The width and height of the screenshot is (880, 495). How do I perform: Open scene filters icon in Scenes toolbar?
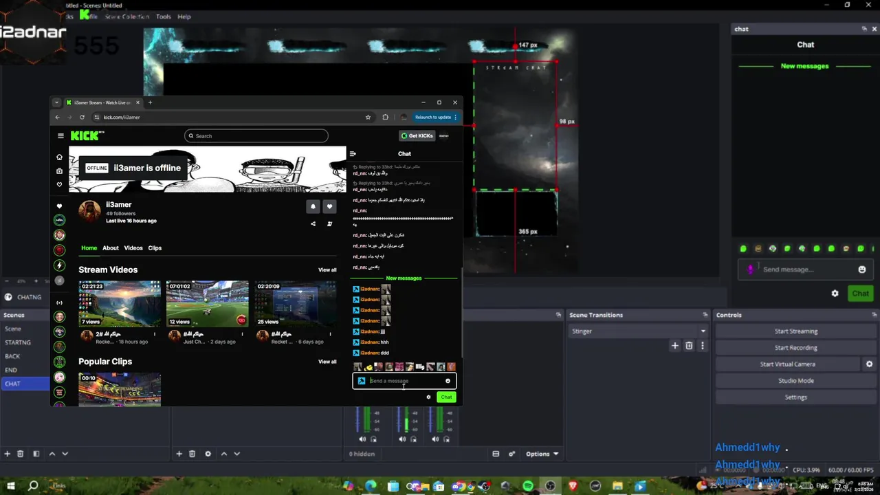coord(36,454)
